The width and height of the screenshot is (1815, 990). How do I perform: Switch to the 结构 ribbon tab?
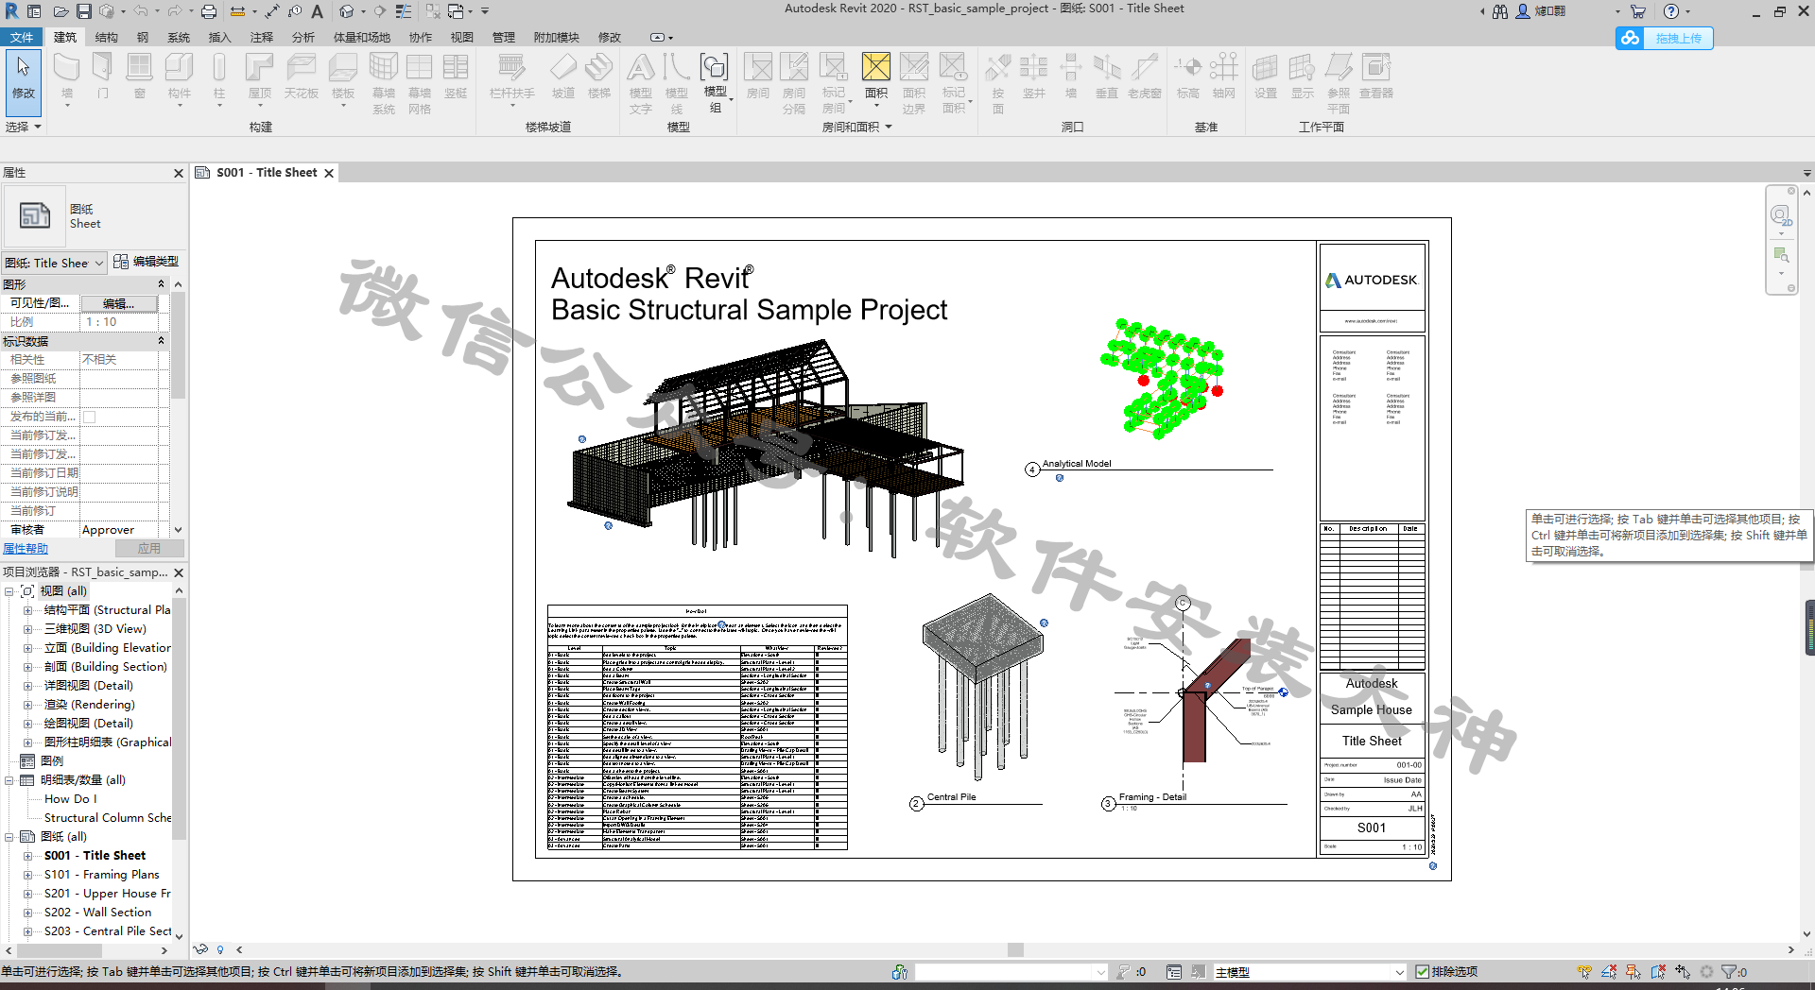tap(106, 38)
